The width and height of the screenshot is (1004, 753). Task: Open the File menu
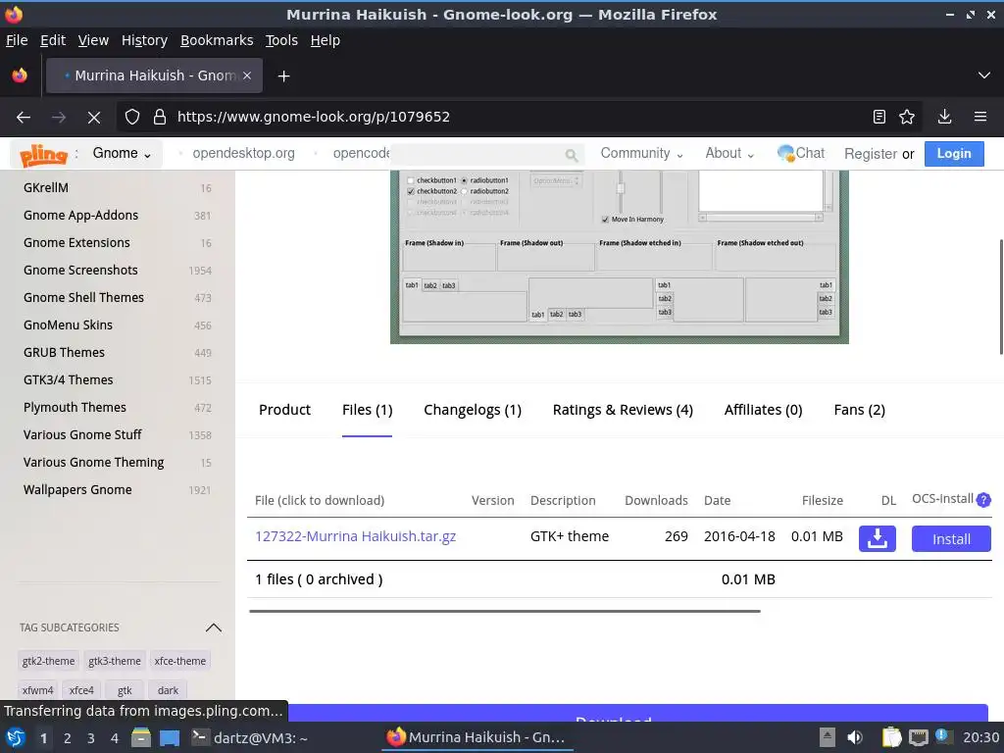tap(17, 40)
